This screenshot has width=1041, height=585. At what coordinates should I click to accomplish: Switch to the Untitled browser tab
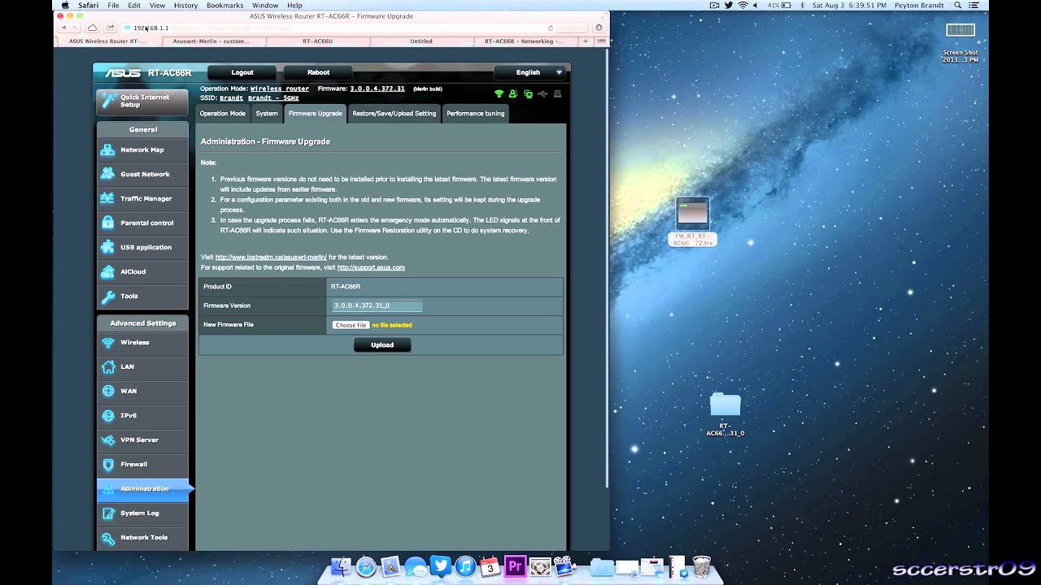(421, 41)
